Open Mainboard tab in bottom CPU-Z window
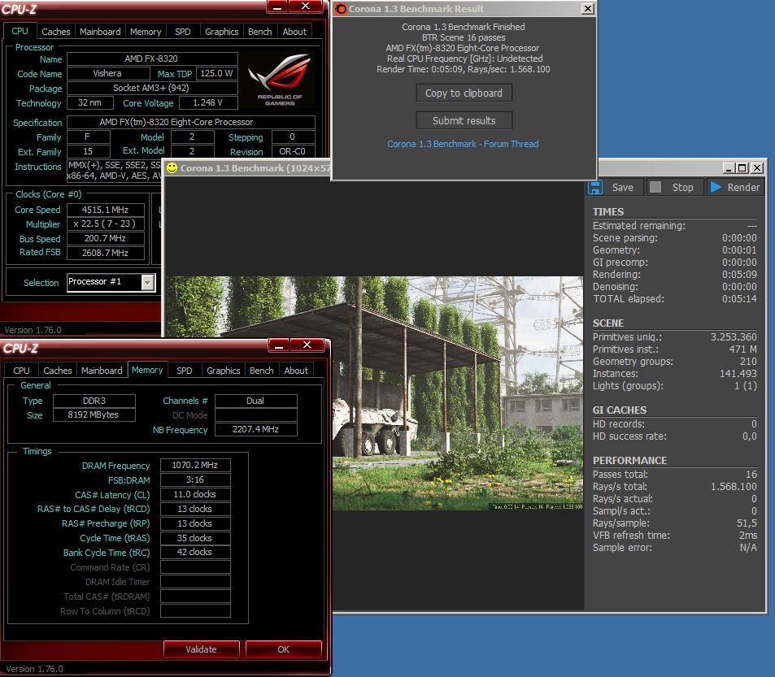Image resolution: width=775 pixels, height=677 pixels. click(x=102, y=371)
